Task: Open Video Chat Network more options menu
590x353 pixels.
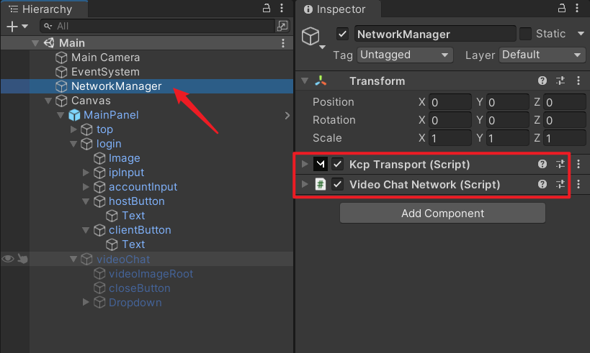Action: coord(578,184)
